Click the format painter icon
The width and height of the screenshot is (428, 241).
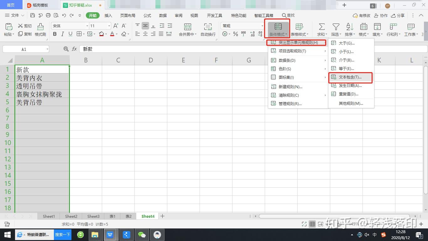[x=40, y=27]
